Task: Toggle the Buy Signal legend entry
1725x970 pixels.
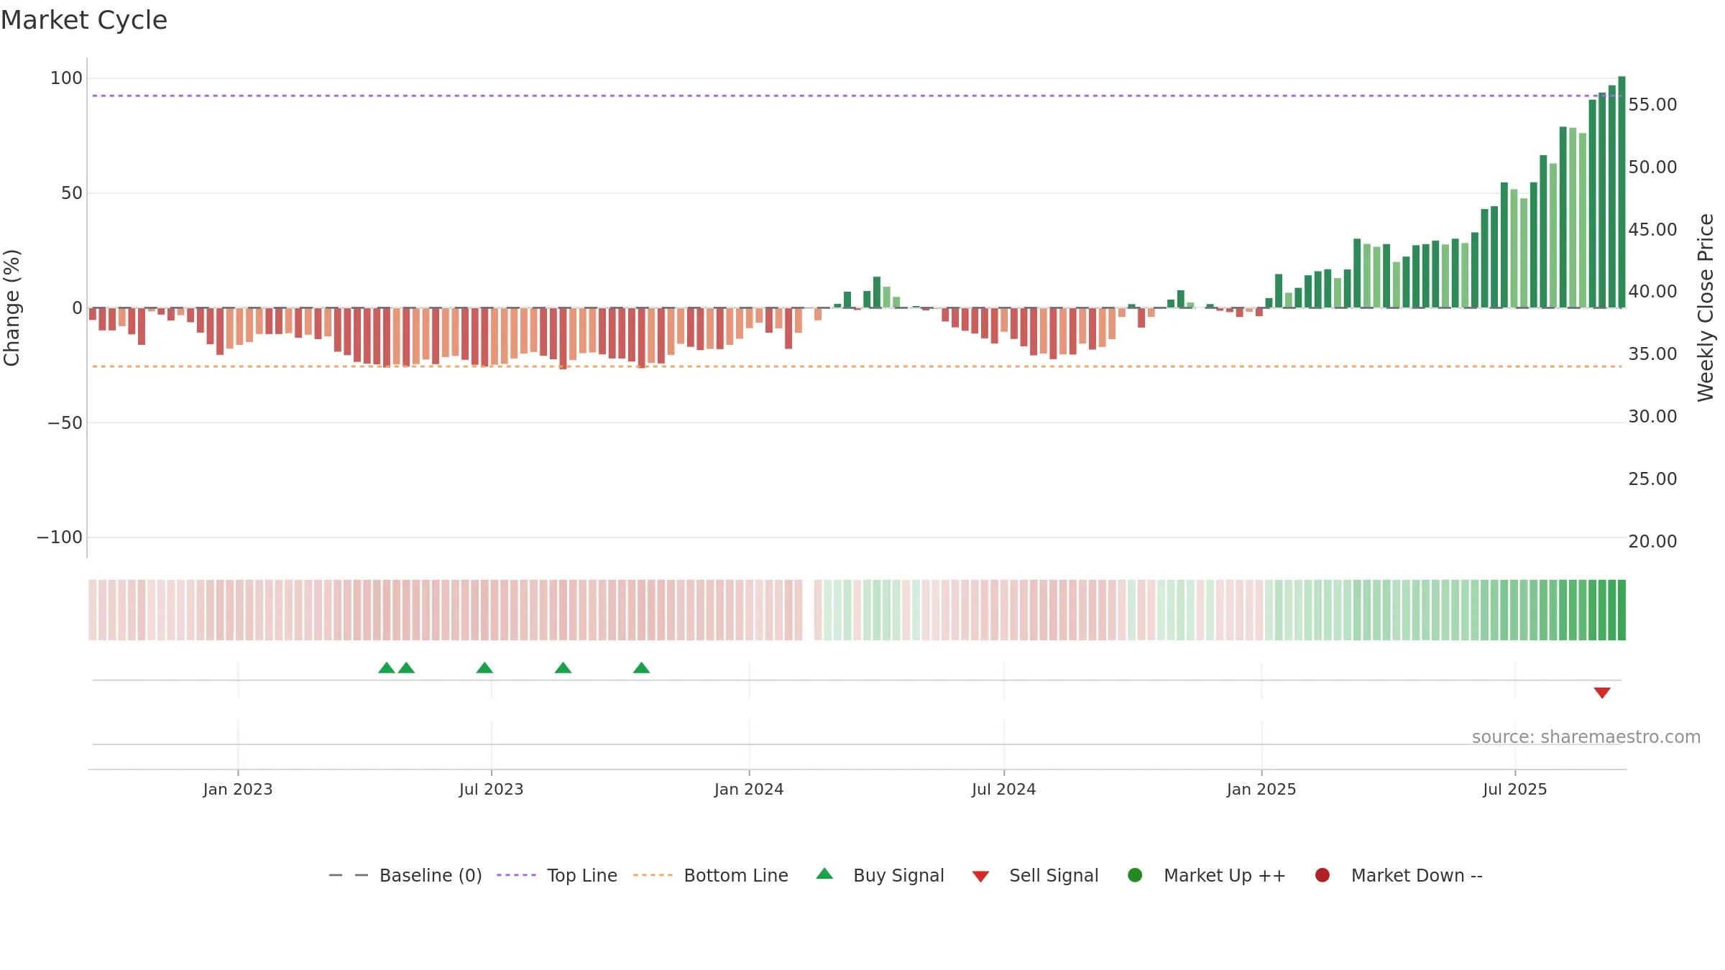Action: [880, 875]
